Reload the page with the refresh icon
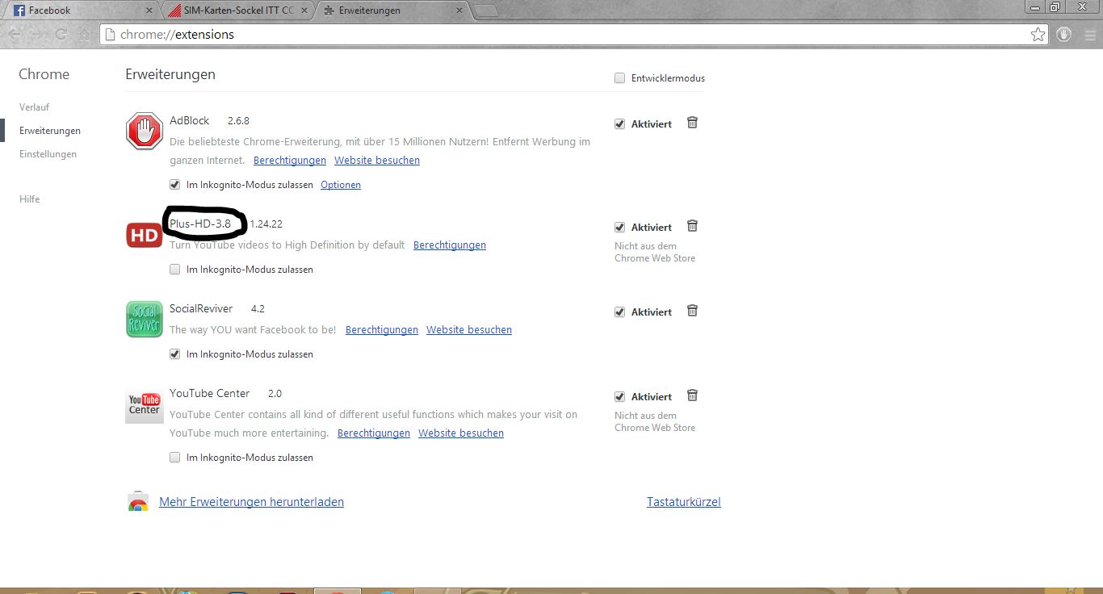Image resolution: width=1103 pixels, height=594 pixels. point(61,35)
